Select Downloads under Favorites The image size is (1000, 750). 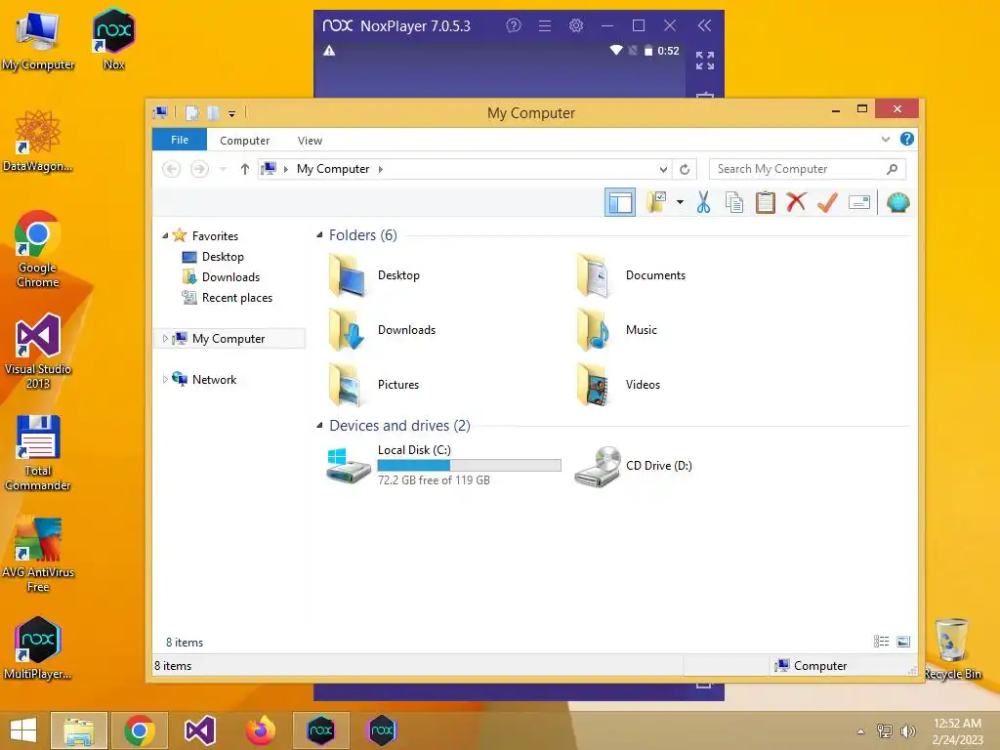click(x=230, y=276)
